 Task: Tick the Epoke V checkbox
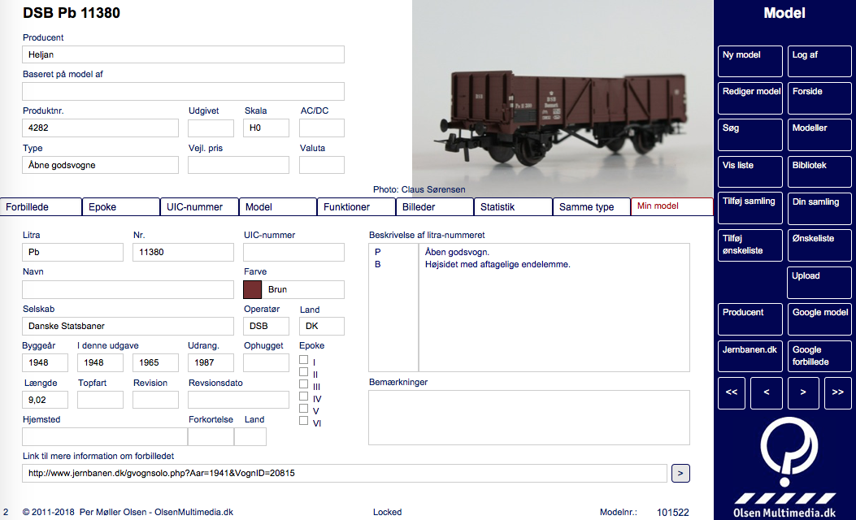(303, 408)
